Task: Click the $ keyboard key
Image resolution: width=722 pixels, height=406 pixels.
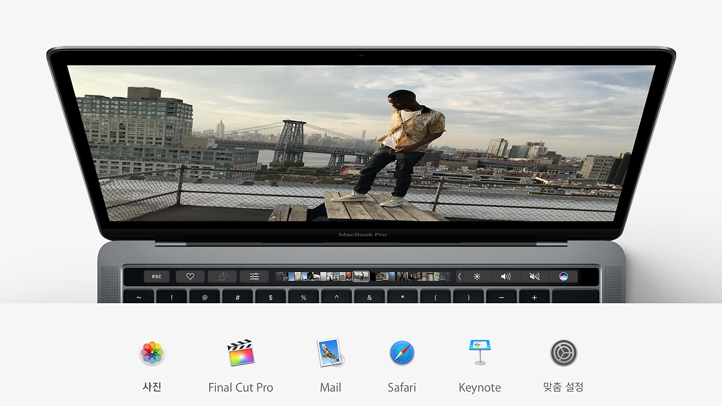Action: (x=271, y=297)
